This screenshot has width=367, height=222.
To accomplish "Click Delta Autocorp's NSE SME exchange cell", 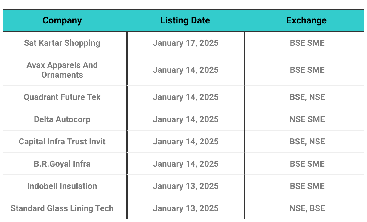I will point(307,119).
